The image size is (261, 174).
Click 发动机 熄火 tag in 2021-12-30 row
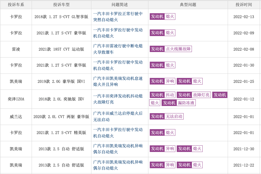point(190,148)
